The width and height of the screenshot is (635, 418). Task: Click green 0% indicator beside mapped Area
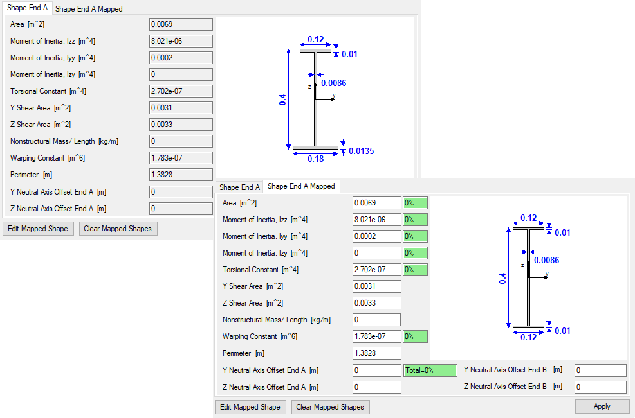tap(415, 203)
